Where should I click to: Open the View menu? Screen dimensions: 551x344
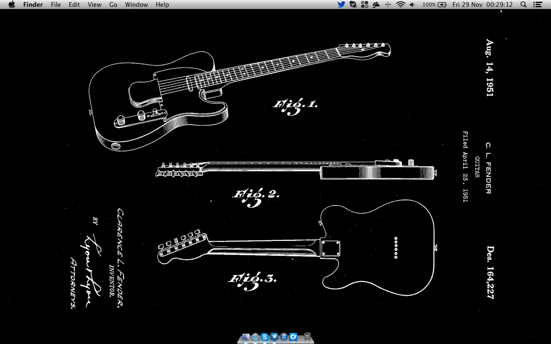coord(94,4)
